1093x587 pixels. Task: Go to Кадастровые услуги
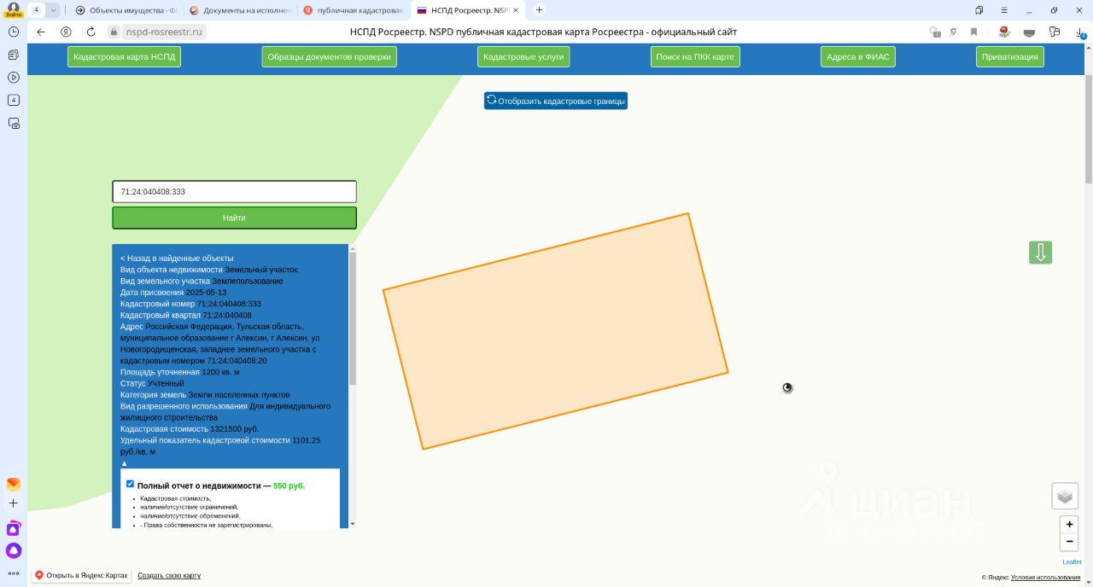[523, 56]
